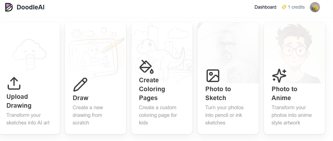Click the DoodleAI brand name
The height and width of the screenshot is (141, 333).
coord(31,7)
